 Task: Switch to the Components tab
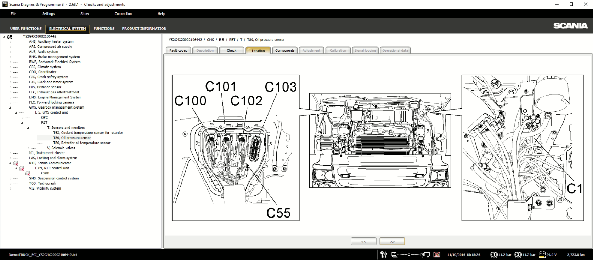(285, 51)
